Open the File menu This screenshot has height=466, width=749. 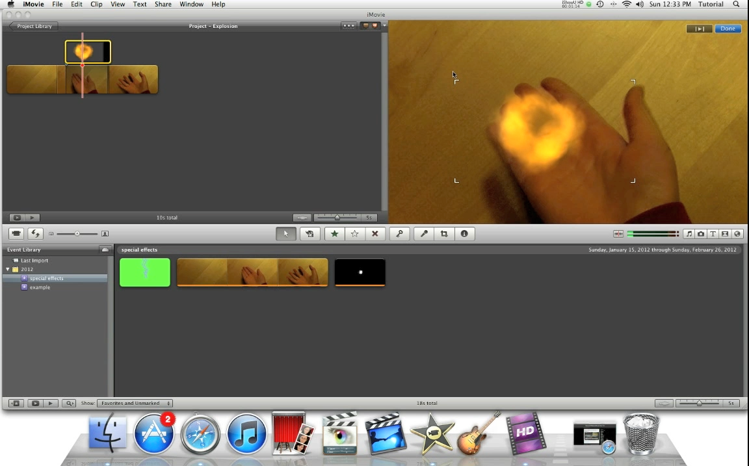(x=57, y=5)
